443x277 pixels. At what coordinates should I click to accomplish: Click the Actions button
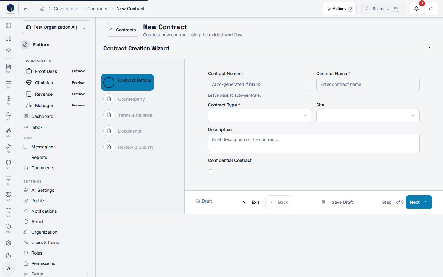(x=340, y=9)
